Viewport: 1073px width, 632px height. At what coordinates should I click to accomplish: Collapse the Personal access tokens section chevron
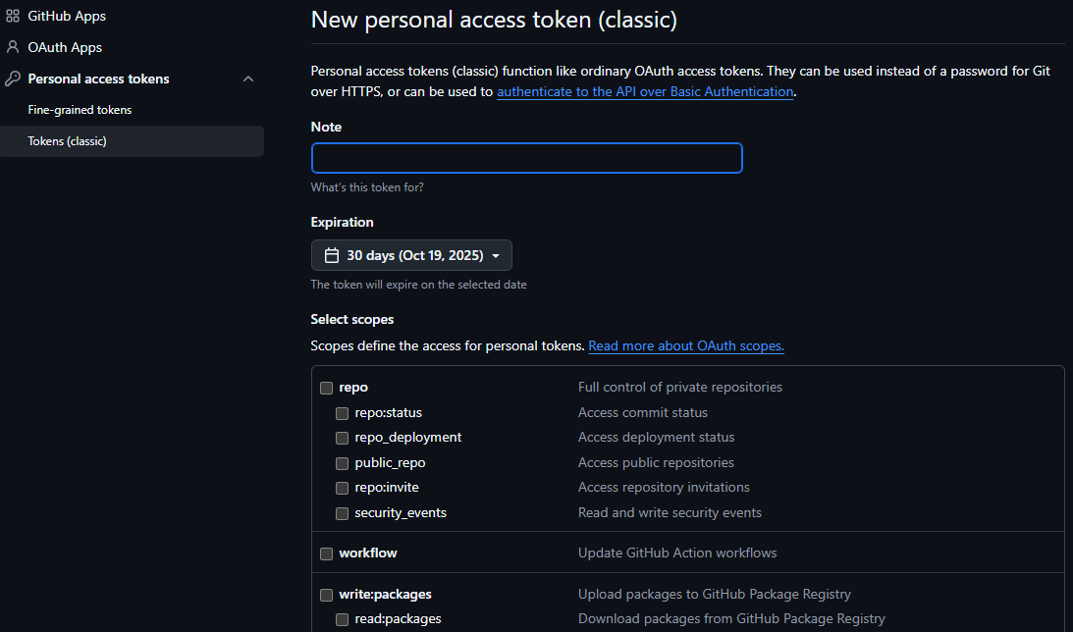[248, 79]
